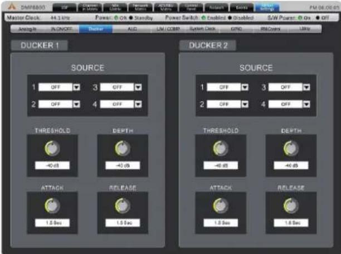Viewport: 341px width, 254px height.
Task: Click Ducker 1 Threshold knob
Action: (x=52, y=148)
